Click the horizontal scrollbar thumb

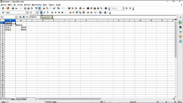point(70,99)
